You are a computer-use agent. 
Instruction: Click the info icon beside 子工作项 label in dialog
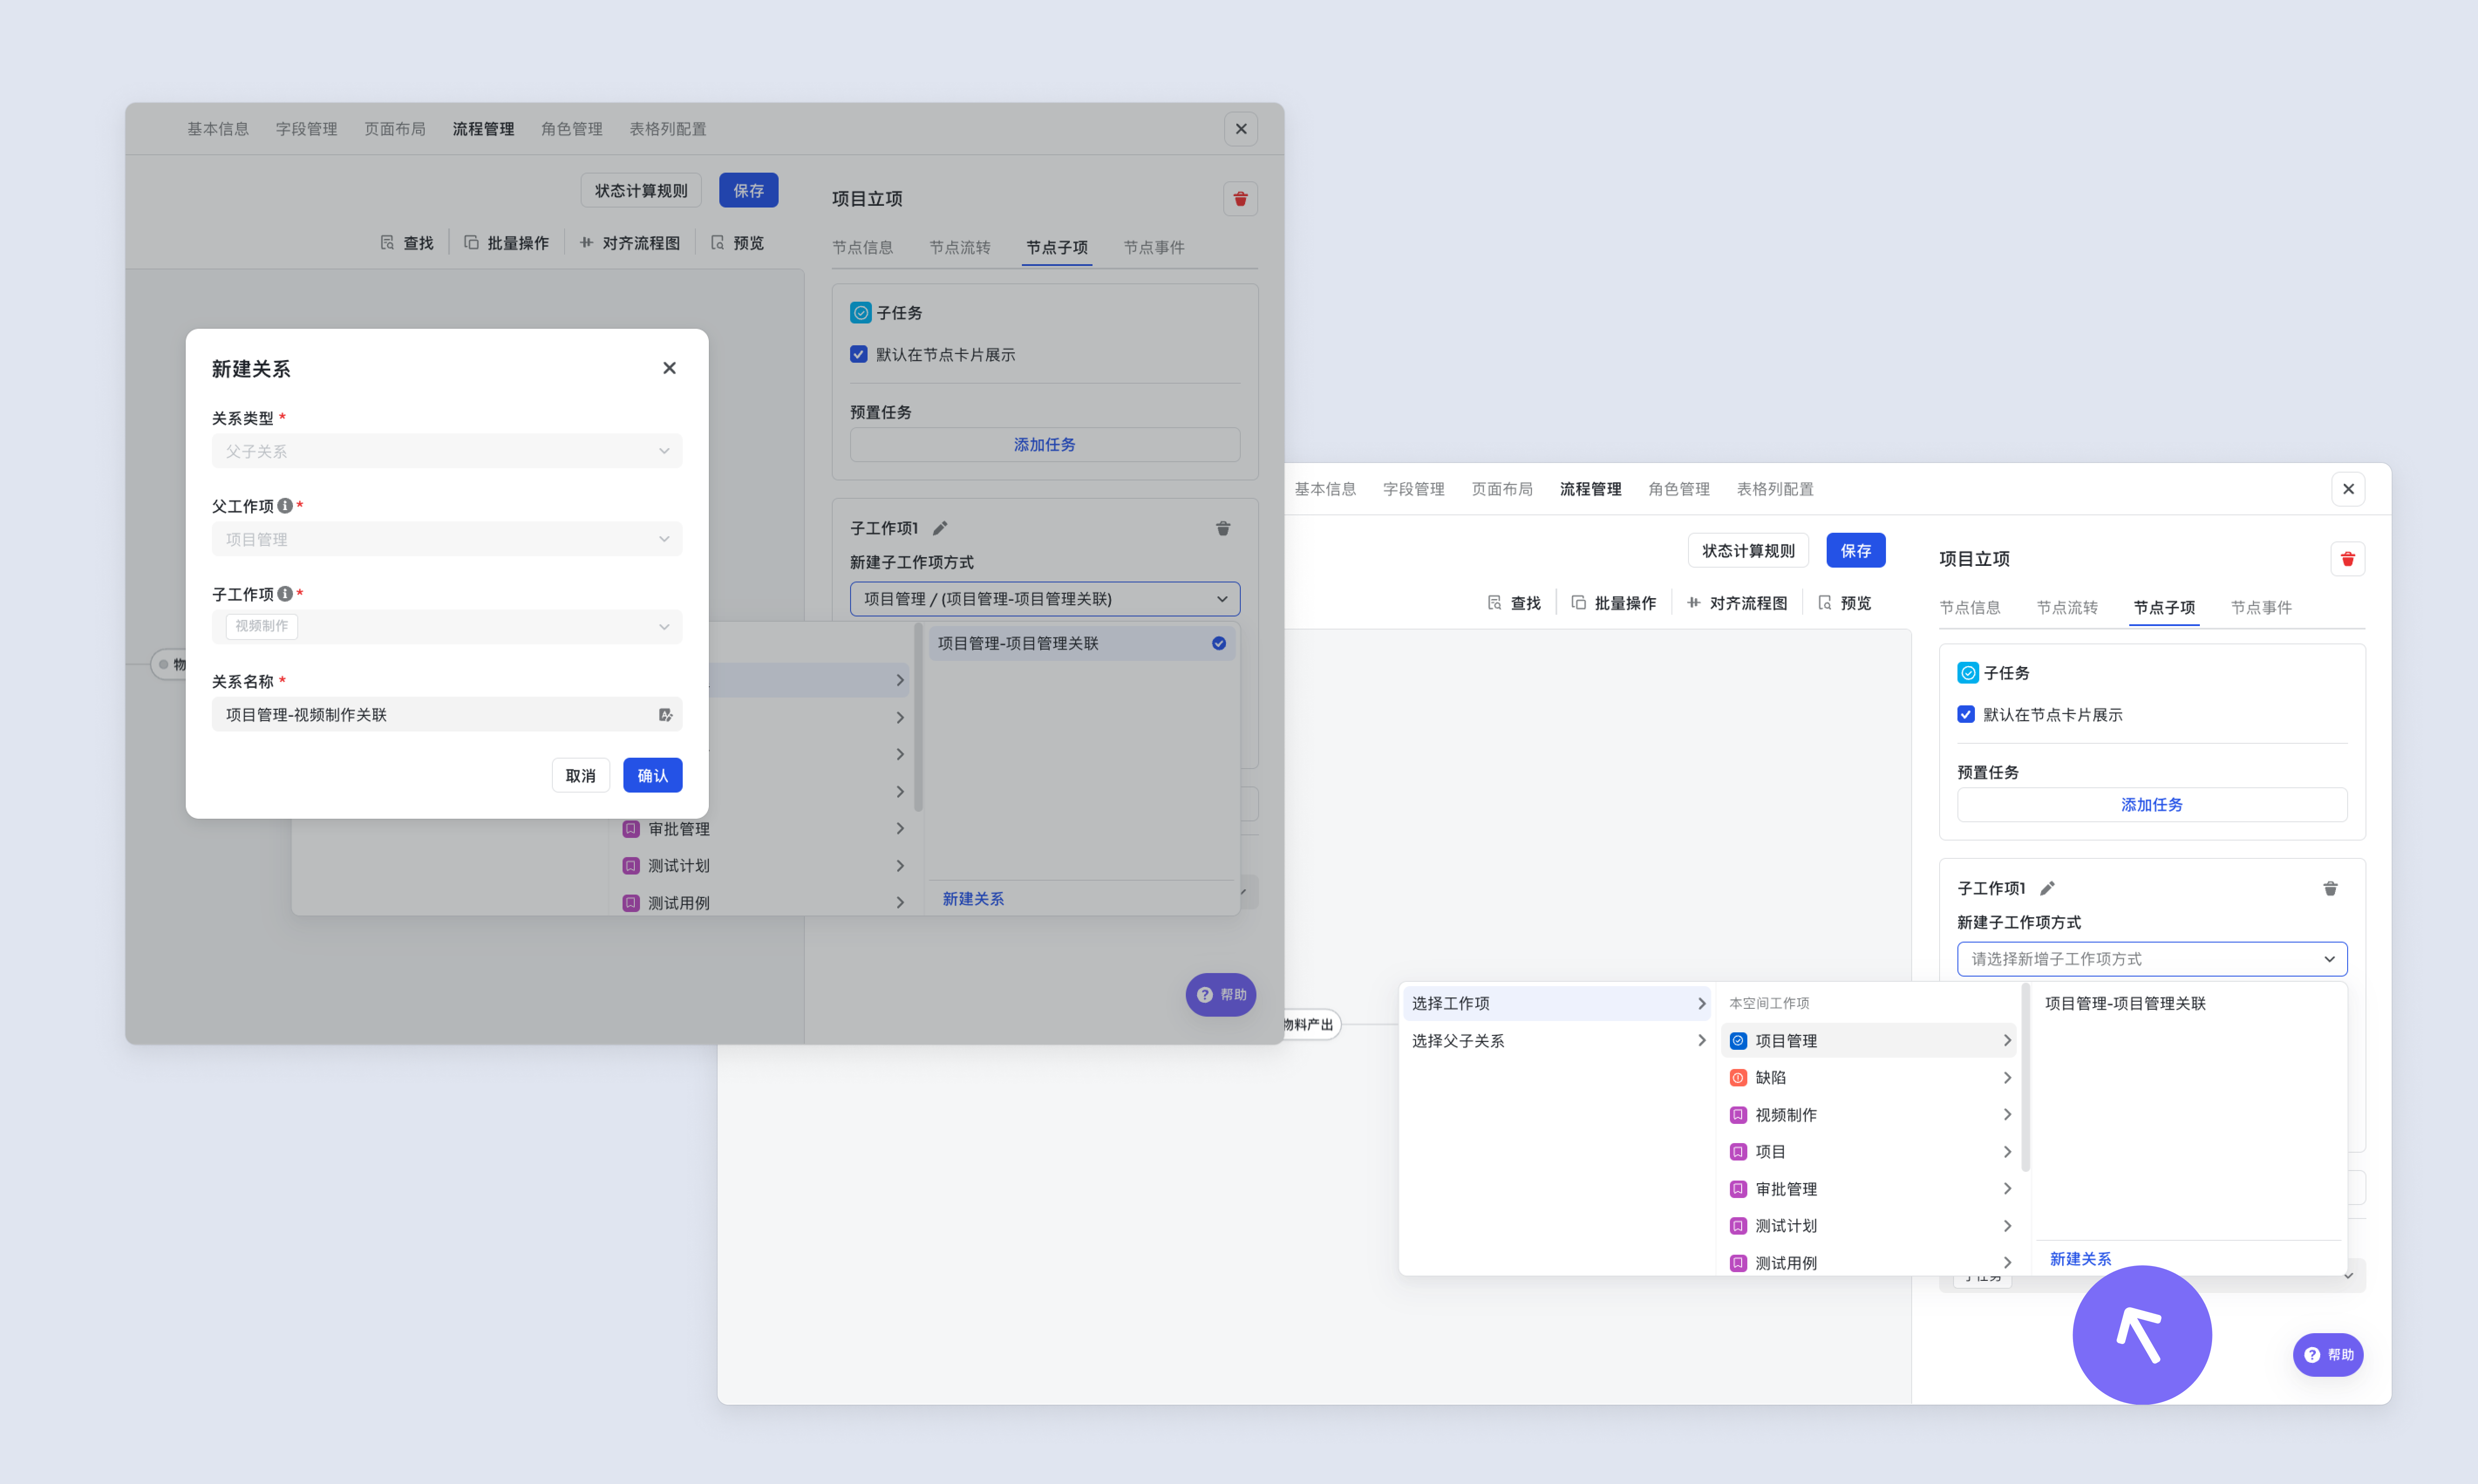[285, 594]
